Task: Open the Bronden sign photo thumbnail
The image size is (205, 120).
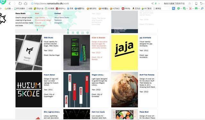Action: click(x=77, y=53)
